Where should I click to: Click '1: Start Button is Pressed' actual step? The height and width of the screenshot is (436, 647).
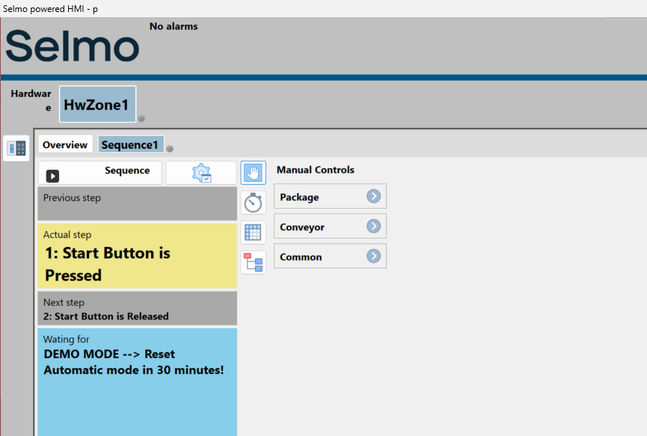(138, 256)
